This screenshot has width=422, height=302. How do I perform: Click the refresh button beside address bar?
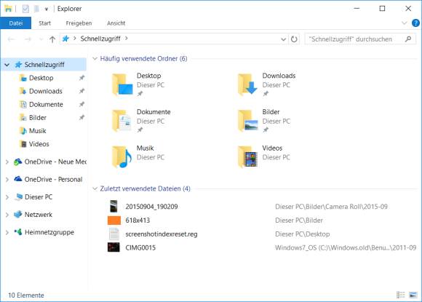click(294, 39)
